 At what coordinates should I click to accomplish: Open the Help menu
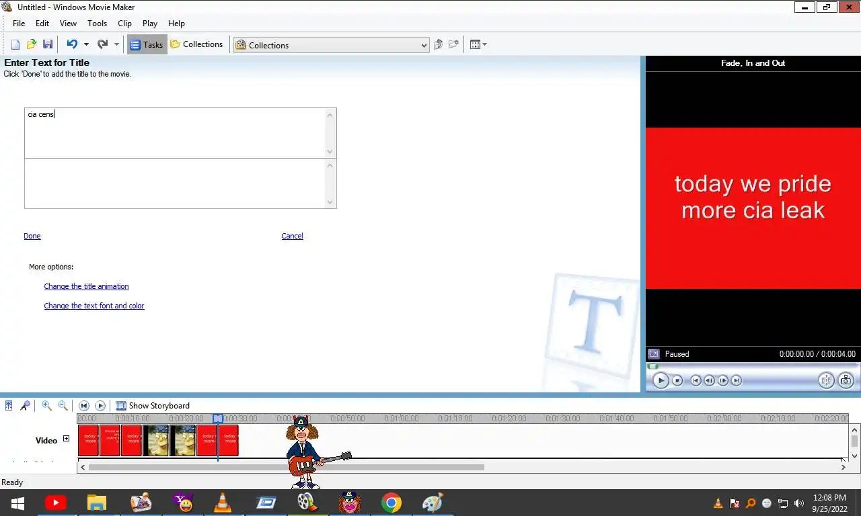pos(176,23)
